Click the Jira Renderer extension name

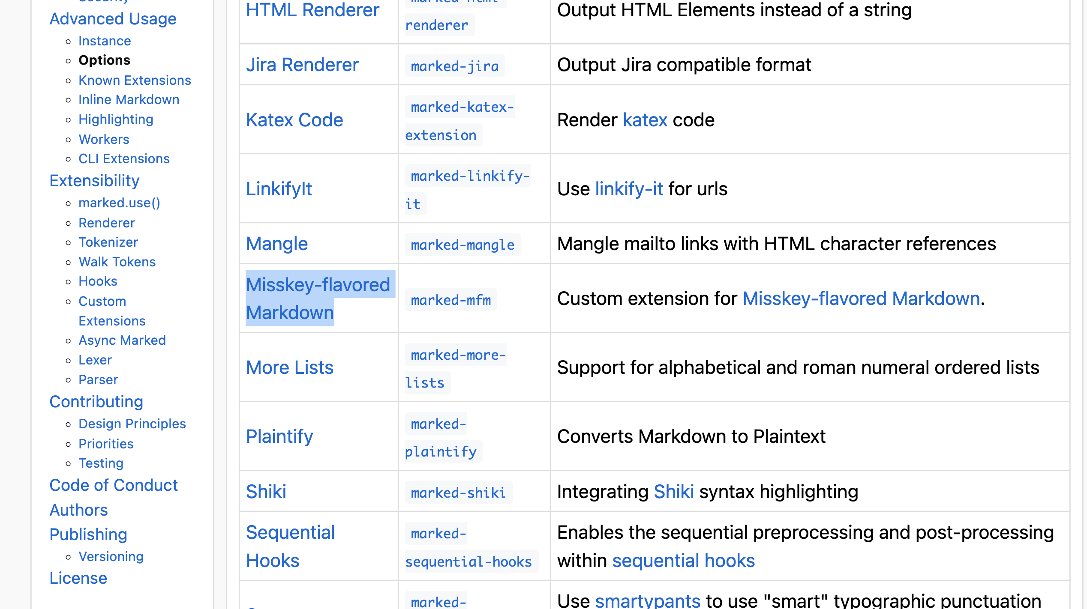coord(302,65)
